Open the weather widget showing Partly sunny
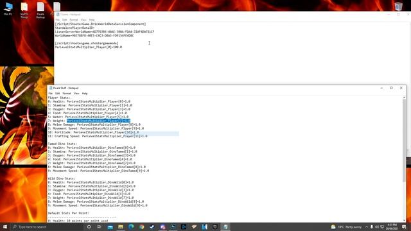 346,227
